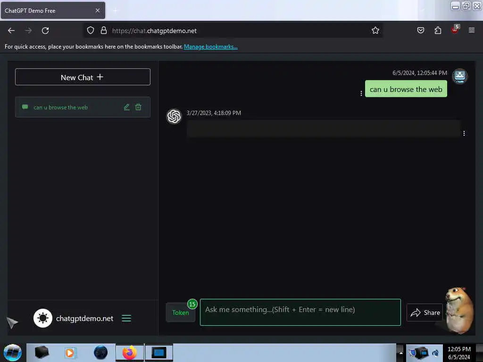The image size is (483, 362).
Task: Open the blue screen taskbar app
Action: [159, 353]
